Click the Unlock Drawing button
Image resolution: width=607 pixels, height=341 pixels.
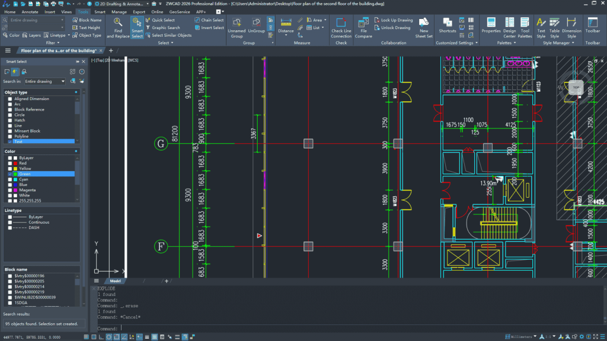click(x=395, y=28)
